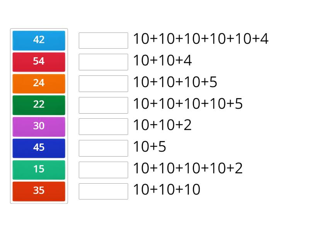Click the 10+10+2 expression text
Image resolution: width=309 pixels, height=232 pixels.
(x=162, y=125)
